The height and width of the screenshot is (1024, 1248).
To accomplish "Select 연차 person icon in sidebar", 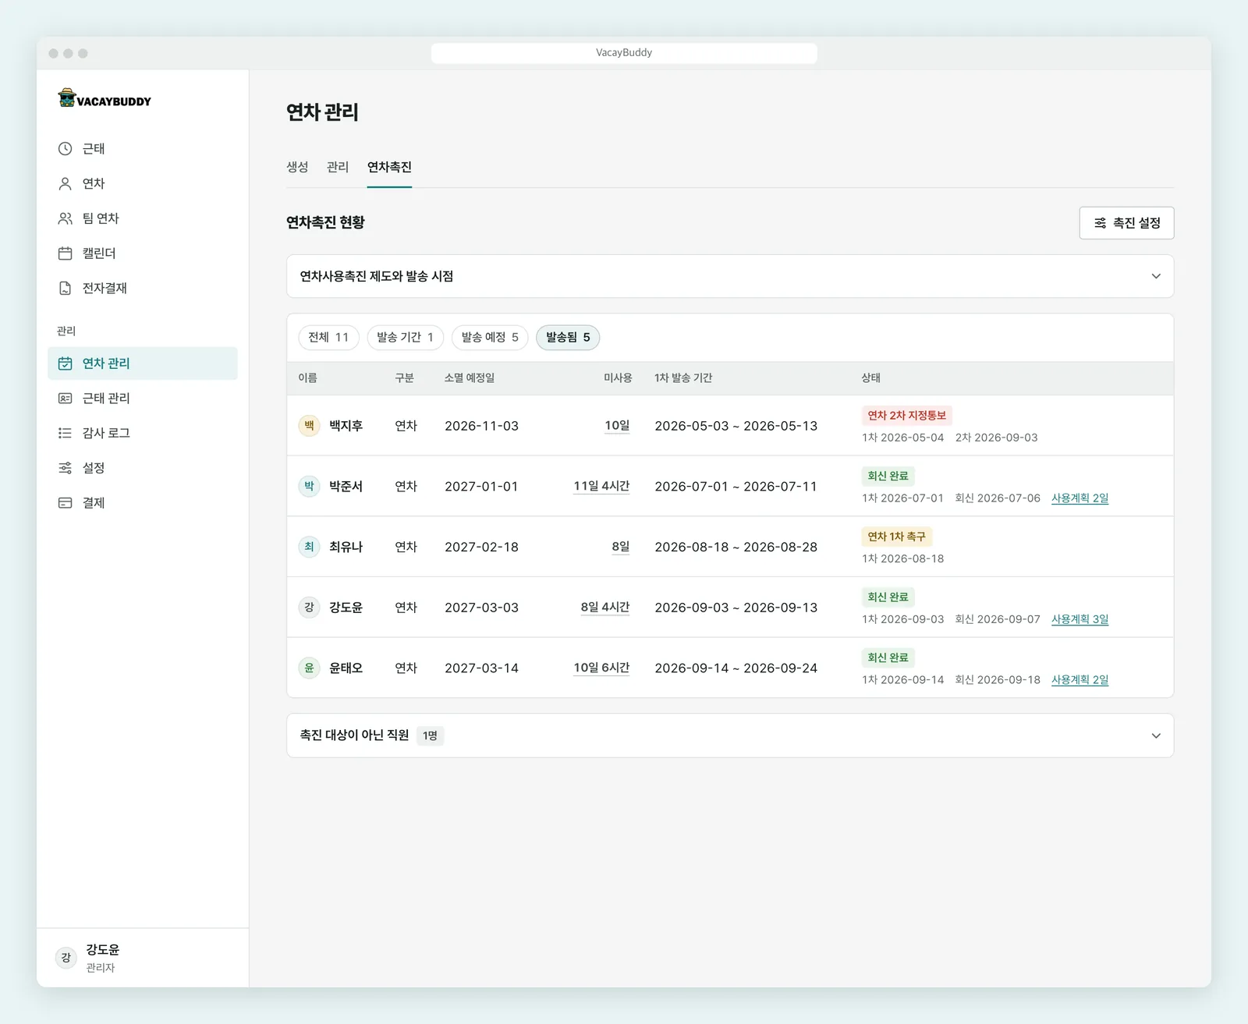I will [66, 184].
